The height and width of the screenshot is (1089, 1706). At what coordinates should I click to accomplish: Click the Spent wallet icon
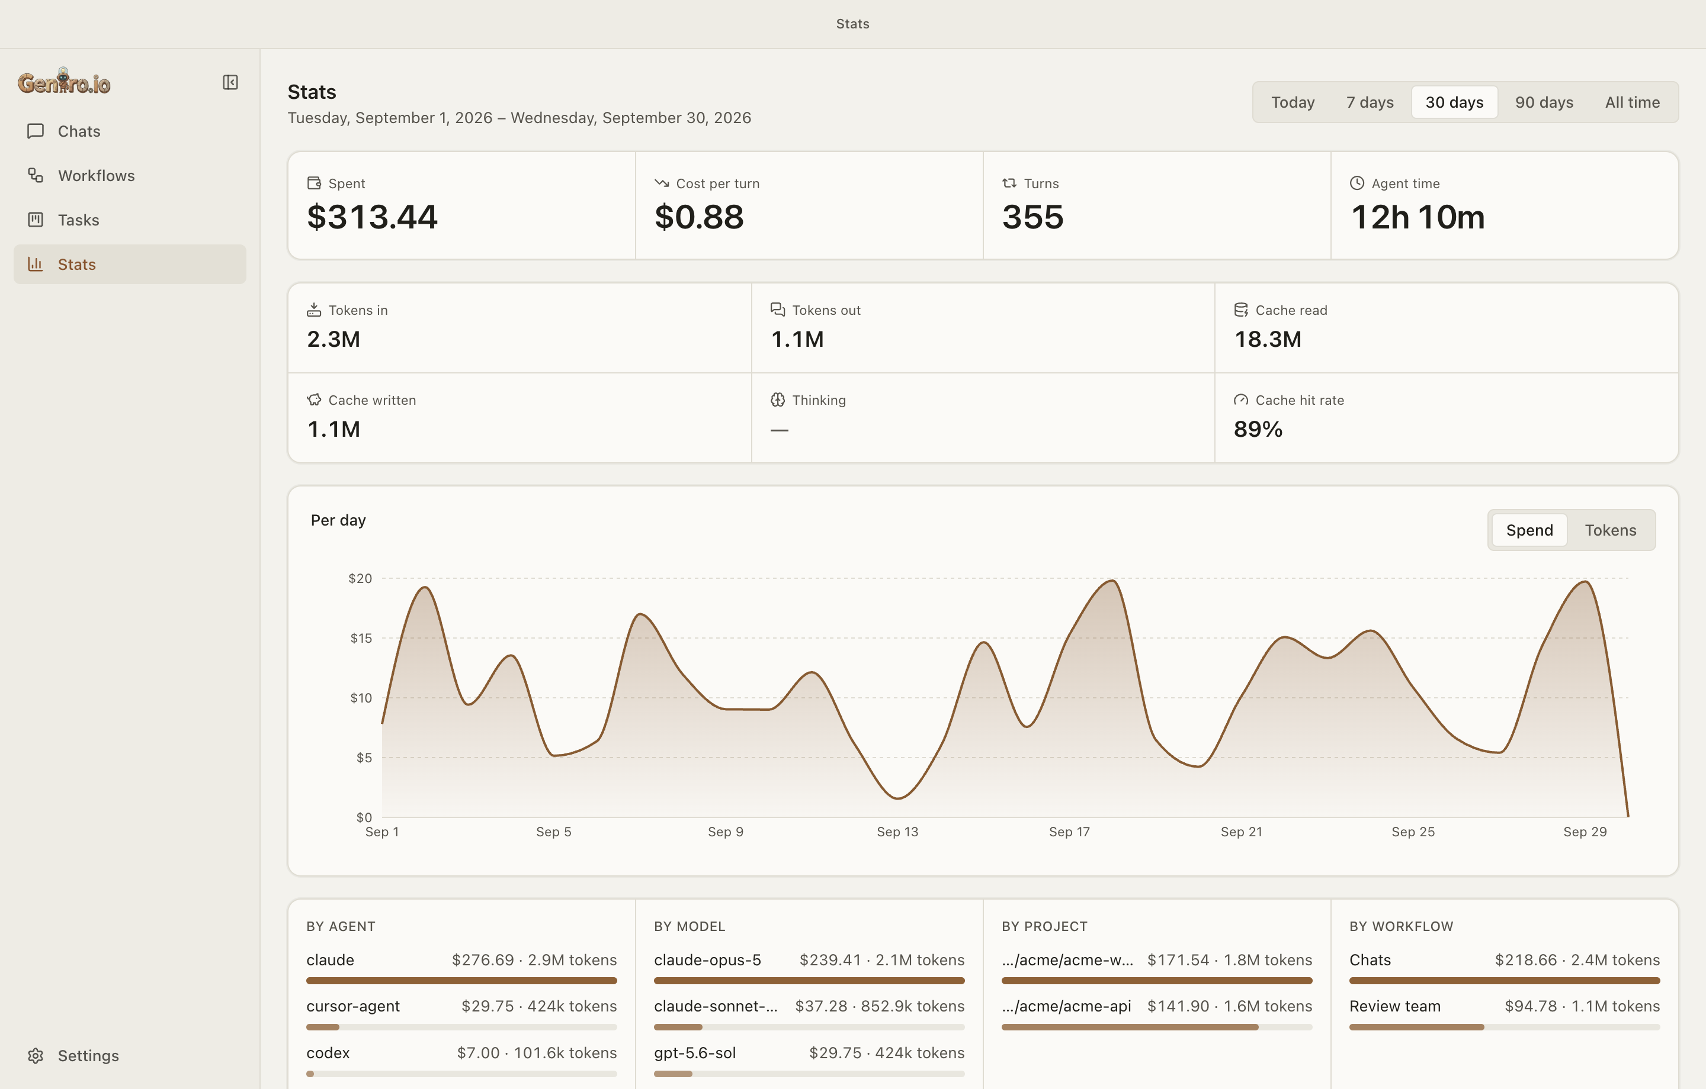click(x=314, y=183)
